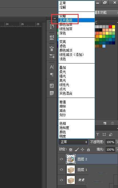Toggle lock all (padlock icon)

tap(88, 149)
